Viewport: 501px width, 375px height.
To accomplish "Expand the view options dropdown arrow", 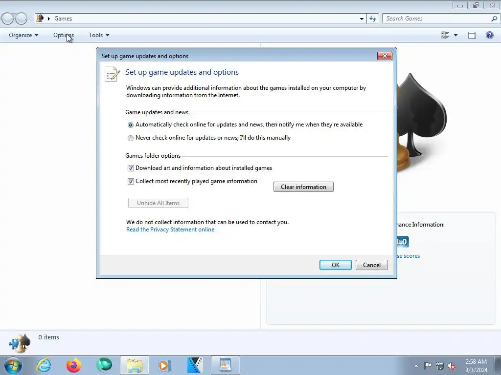I will pos(455,35).
